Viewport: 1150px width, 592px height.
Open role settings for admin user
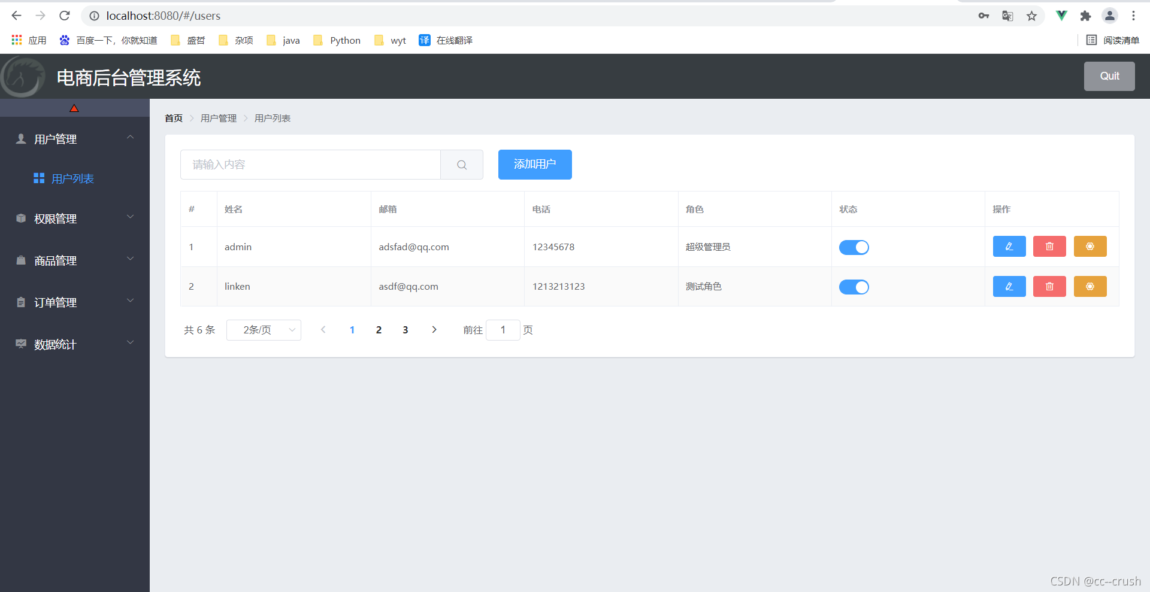pos(1090,247)
